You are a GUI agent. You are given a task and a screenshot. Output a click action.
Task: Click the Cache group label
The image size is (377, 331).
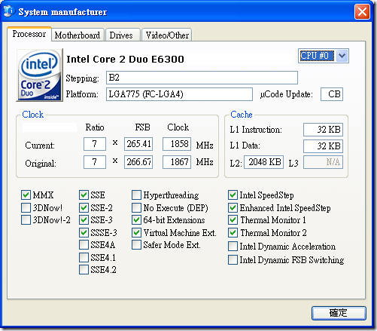(242, 115)
